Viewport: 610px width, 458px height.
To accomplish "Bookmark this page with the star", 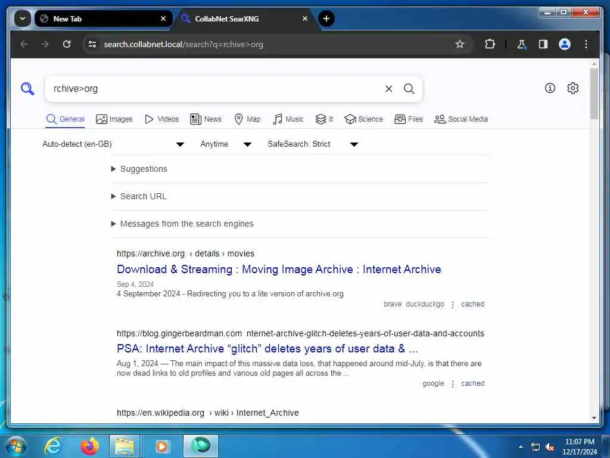I will [460, 44].
